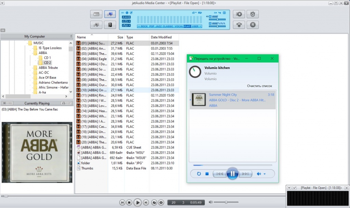The width and height of the screenshot is (350, 208).
Task: Open the audio conversion button with curved arrow
Action: pyautogui.click(x=239, y=25)
